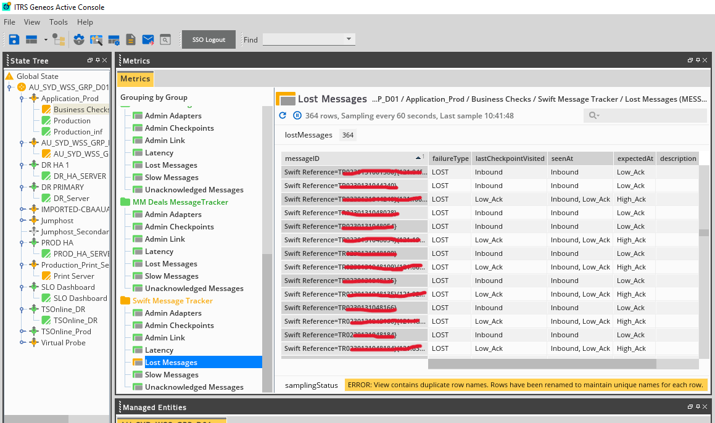The height and width of the screenshot is (423, 715).
Task: Switch to the Metrics tab
Action: [x=135, y=79]
